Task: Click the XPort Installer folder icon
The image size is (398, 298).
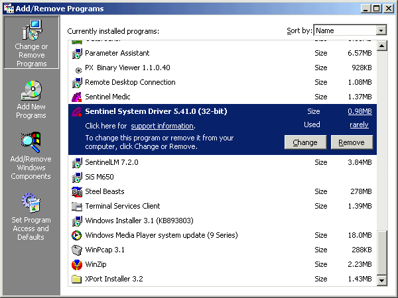Action: pyautogui.click(x=77, y=279)
